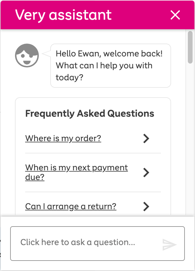
Task: Expand chevron beside "Where is my order?"
Action: point(146,138)
